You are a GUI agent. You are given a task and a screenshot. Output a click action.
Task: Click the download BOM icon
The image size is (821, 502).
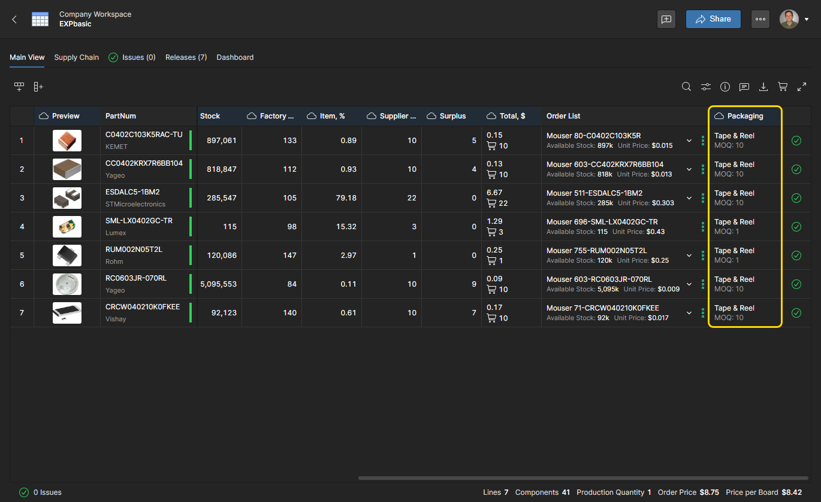[763, 87]
